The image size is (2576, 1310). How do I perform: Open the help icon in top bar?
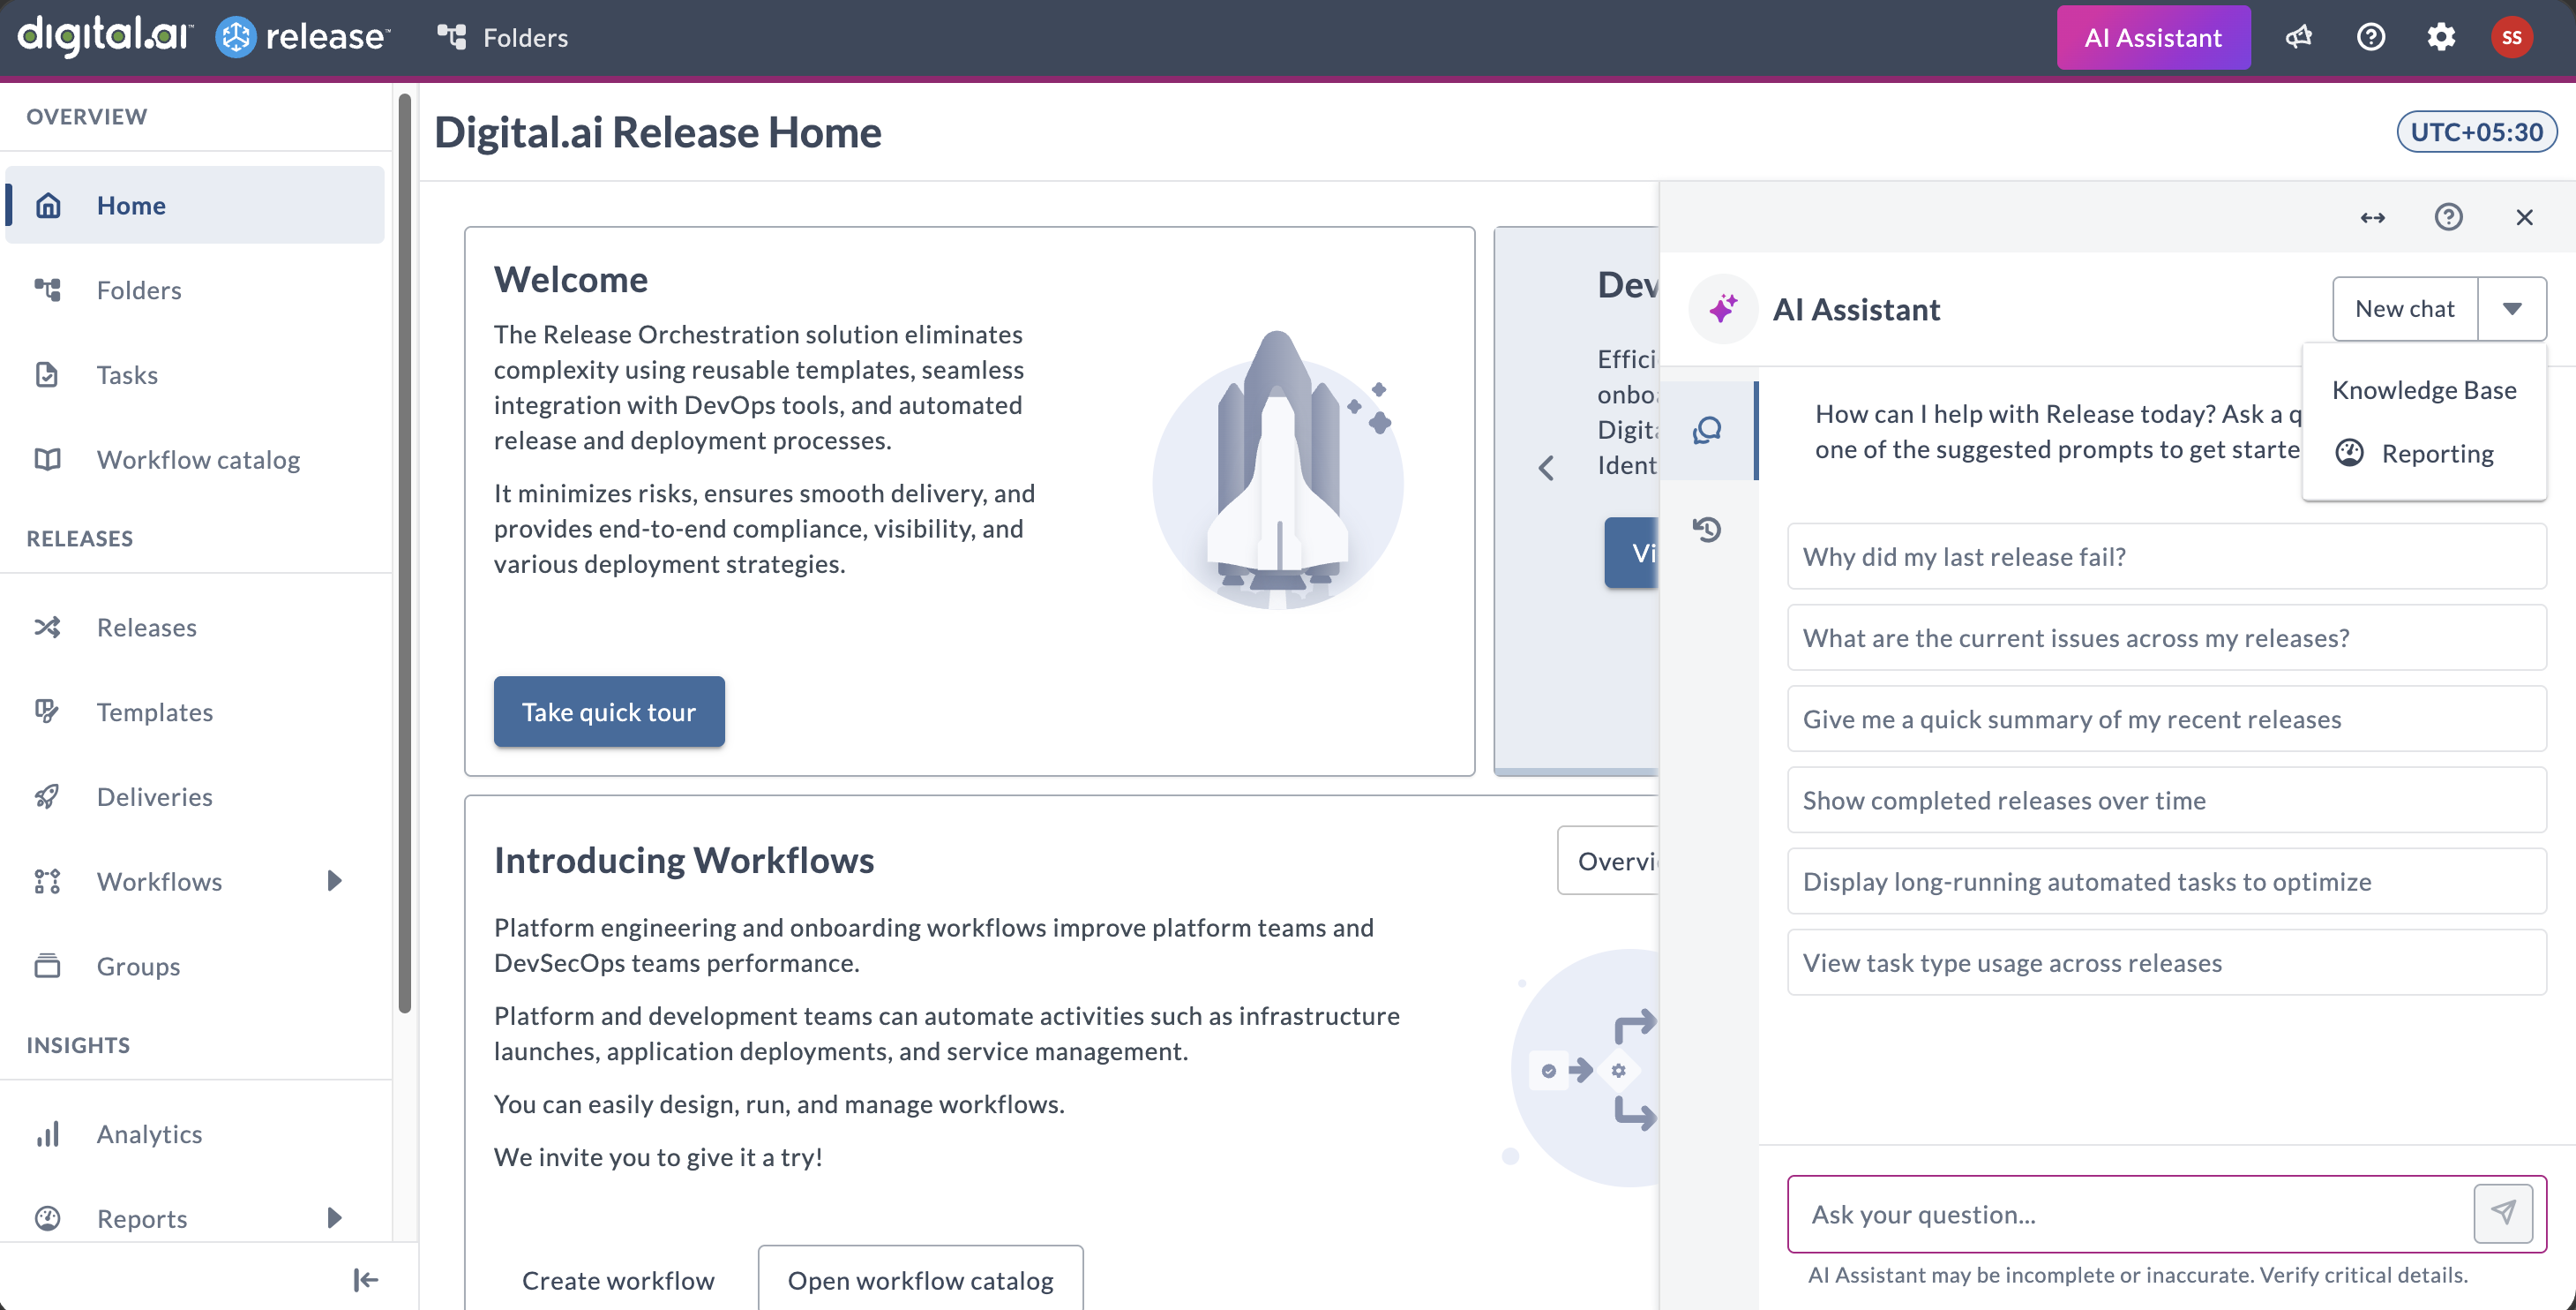pos(2370,37)
